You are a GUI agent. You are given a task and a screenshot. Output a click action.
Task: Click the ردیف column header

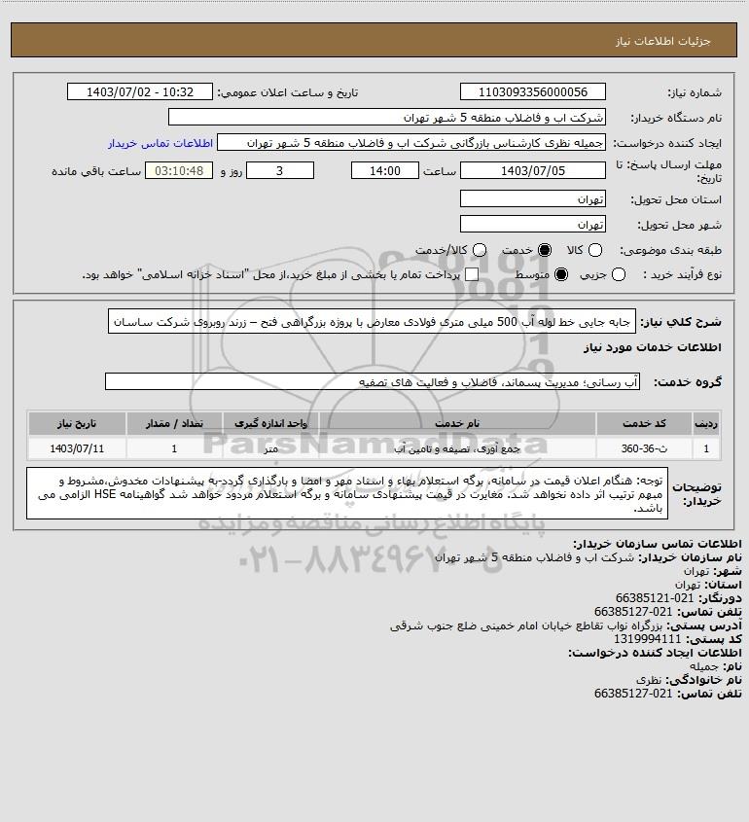pos(706,423)
